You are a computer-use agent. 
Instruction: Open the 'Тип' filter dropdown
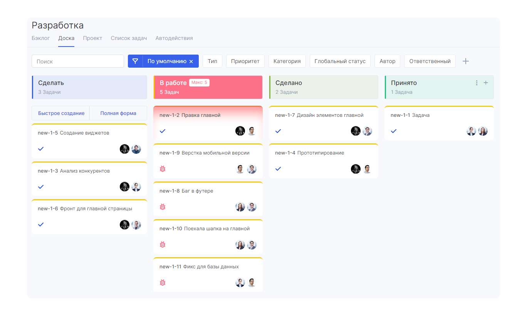click(212, 61)
